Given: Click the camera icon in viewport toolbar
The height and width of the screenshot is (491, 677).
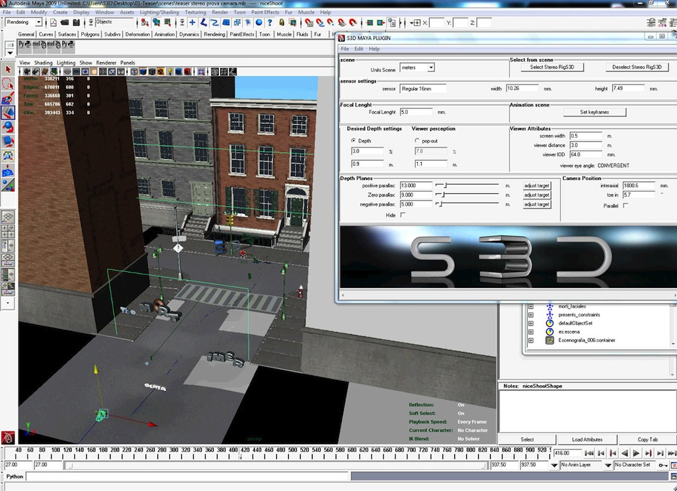Looking at the screenshot, I should click(x=27, y=71).
